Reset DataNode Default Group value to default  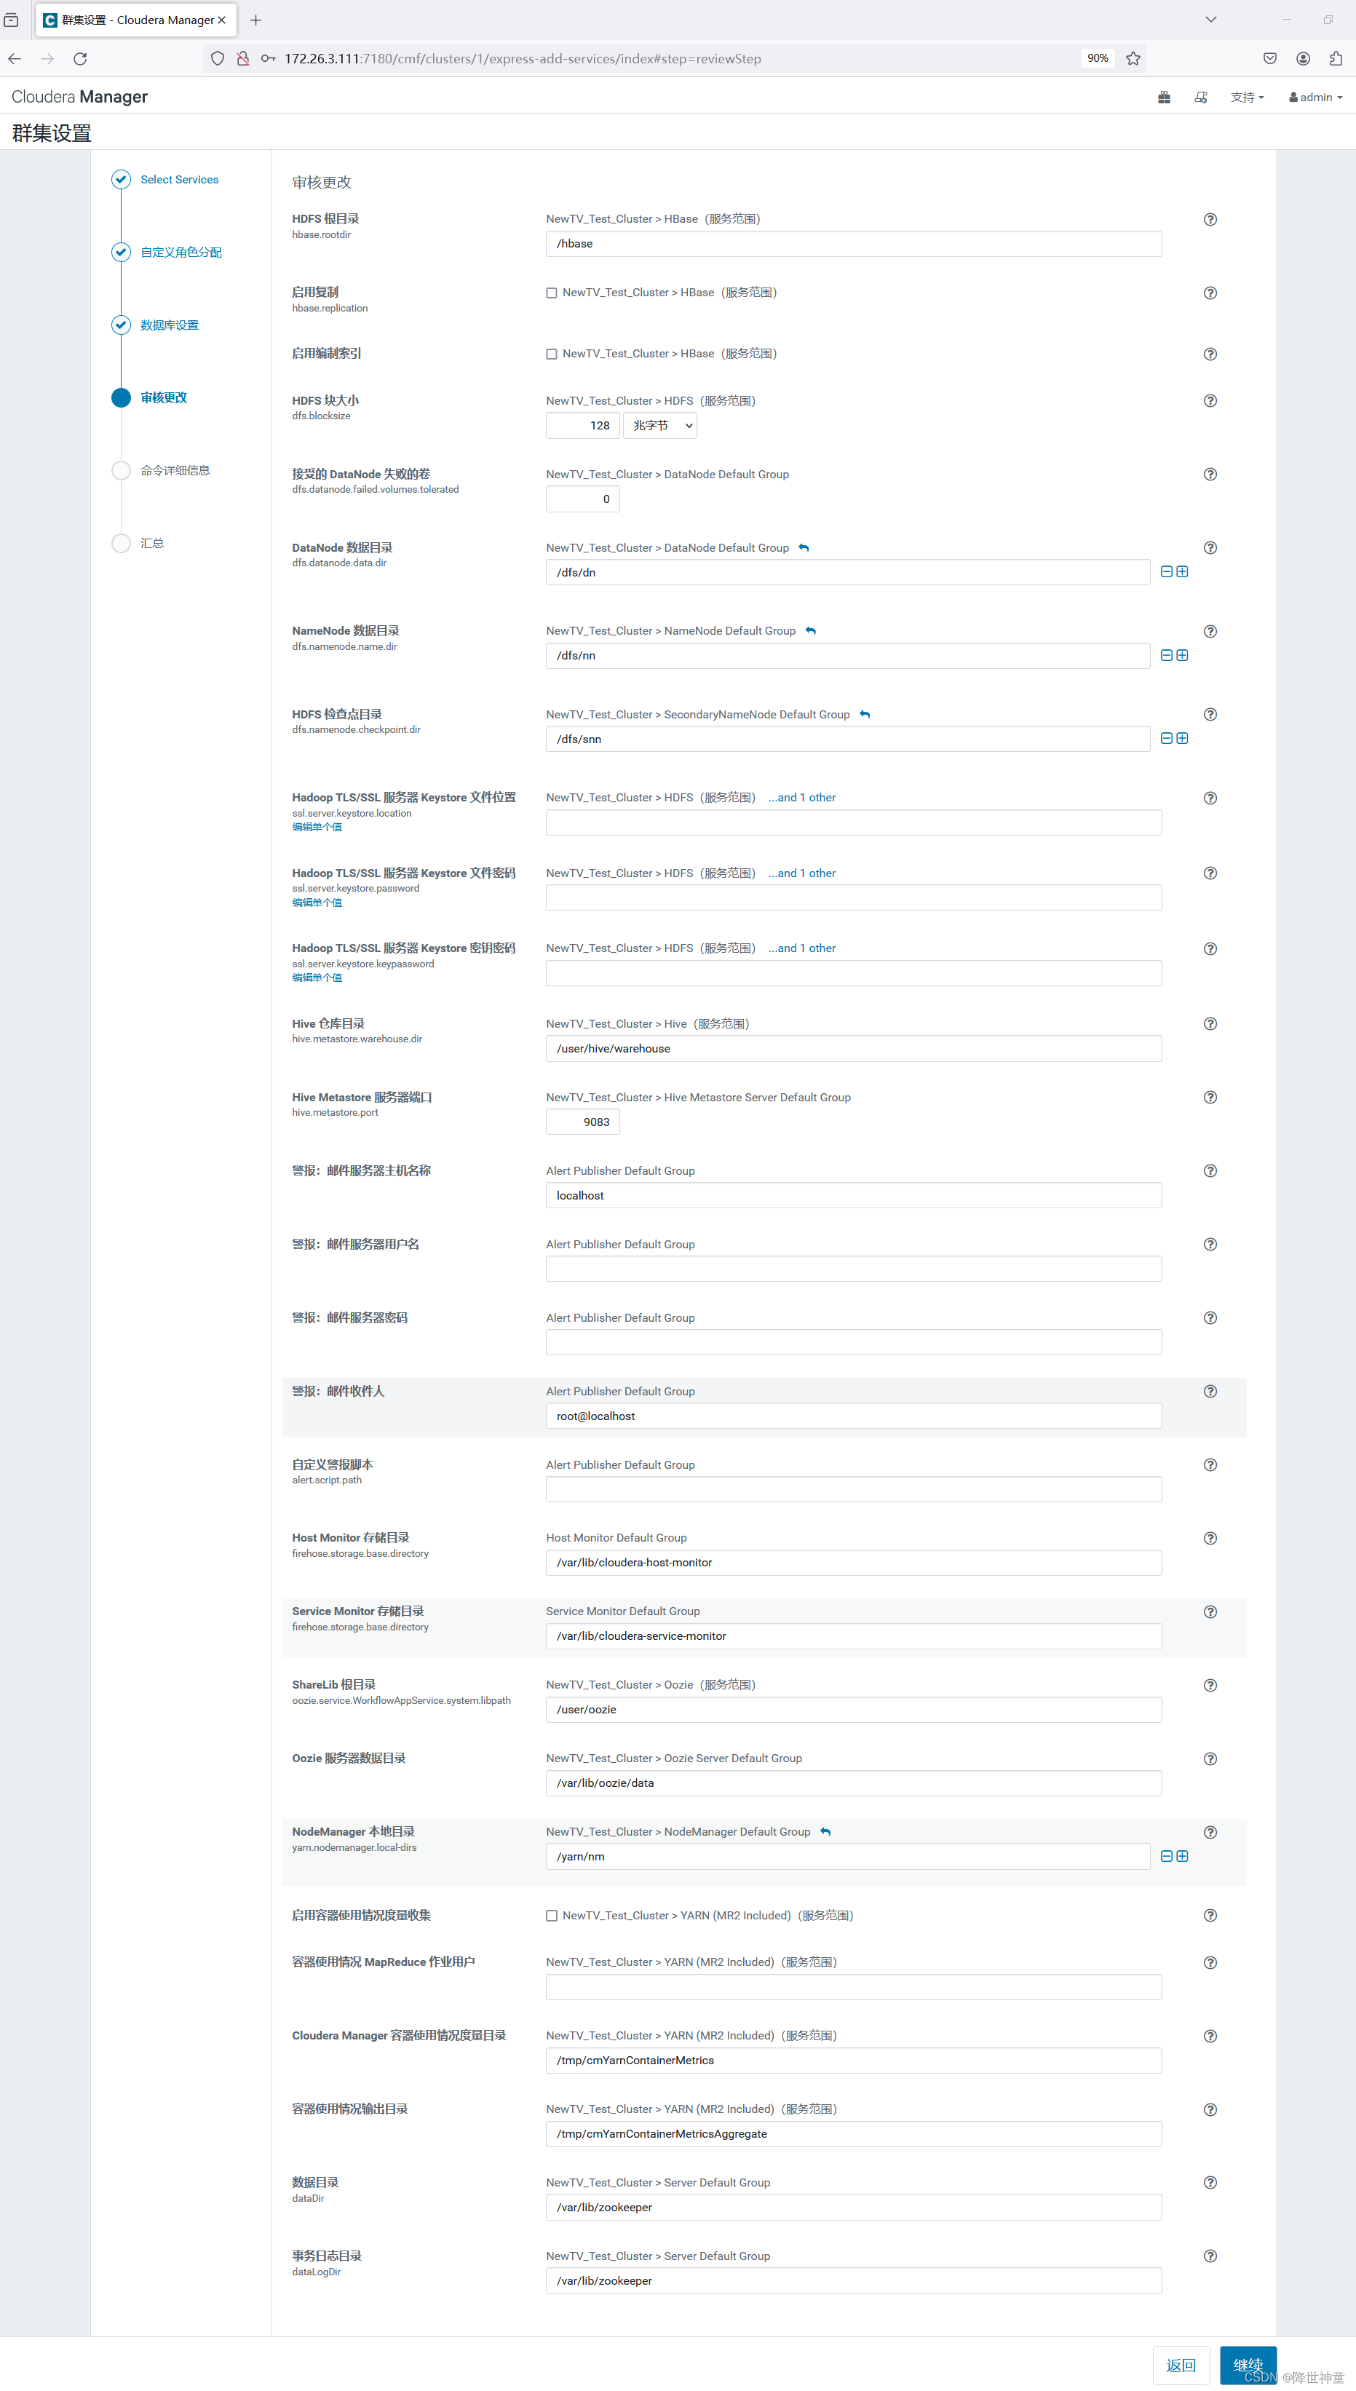pyautogui.click(x=804, y=548)
